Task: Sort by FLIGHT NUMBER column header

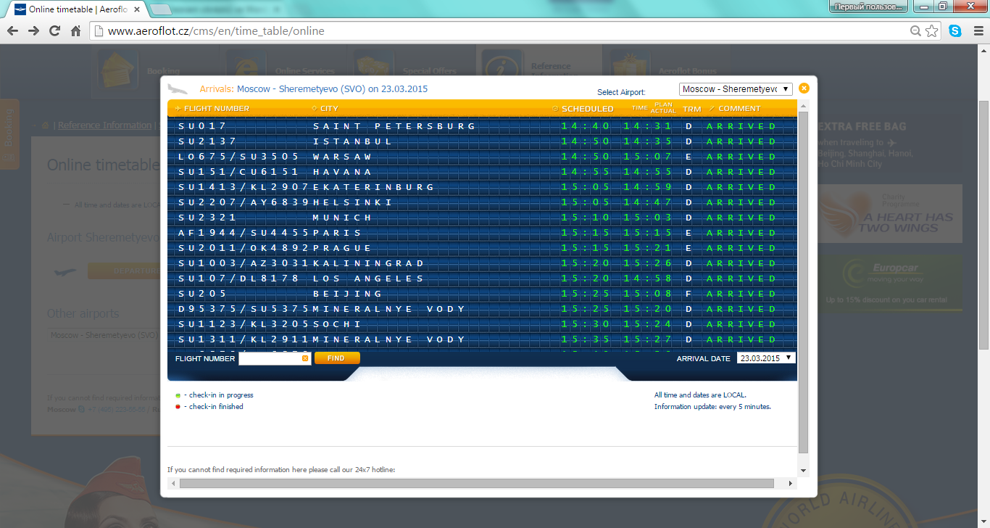Action: pyautogui.click(x=216, y=109)
